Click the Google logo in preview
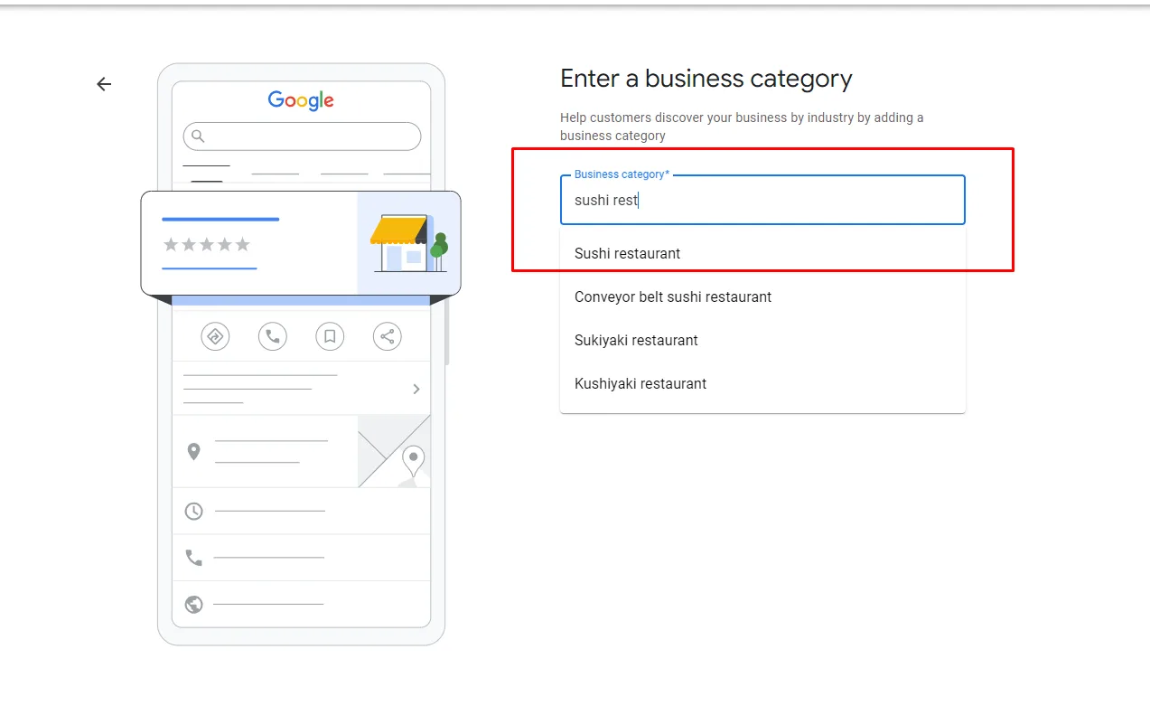This screenshot has height=715, width=1150. coord(301,100)
